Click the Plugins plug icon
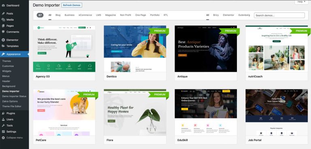The image size is (311, 149). (3, 114)
